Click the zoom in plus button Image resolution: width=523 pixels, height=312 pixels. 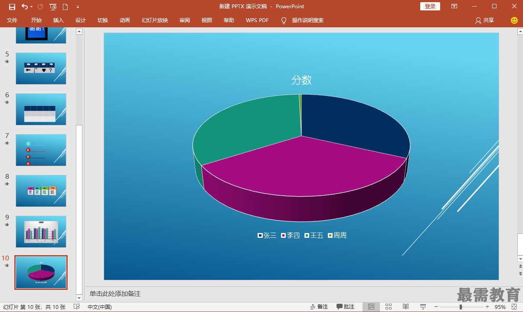point(487,307)
